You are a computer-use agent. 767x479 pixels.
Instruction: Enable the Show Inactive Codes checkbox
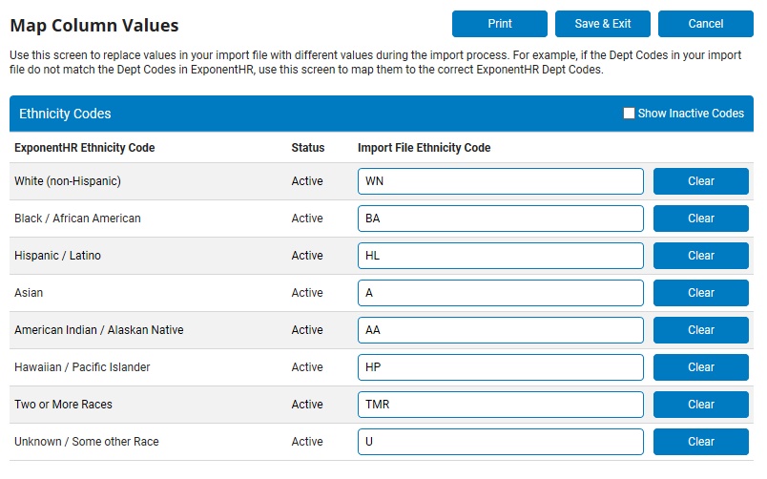coord(629,113)
